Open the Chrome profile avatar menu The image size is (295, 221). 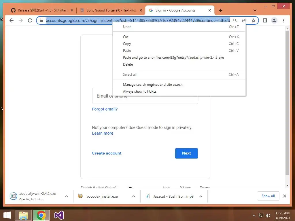tap(274, 20)
